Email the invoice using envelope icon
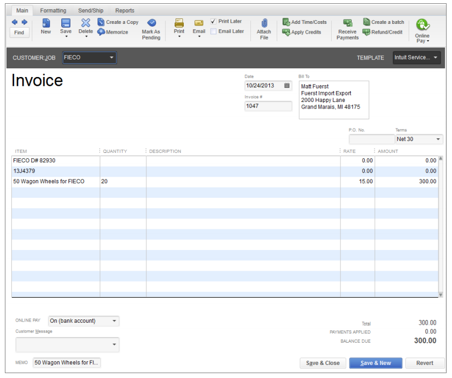Image resolution: width=452 pixels, height=378 pixels. point(199,23)
